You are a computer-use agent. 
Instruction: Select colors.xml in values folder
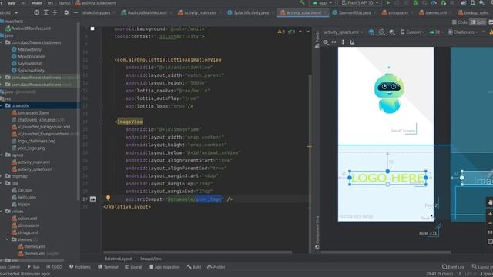(x=25, y=219)
